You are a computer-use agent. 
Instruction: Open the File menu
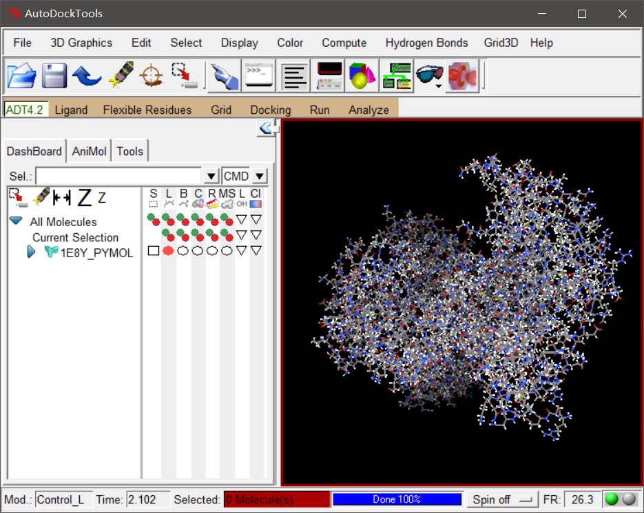[22, 43]
